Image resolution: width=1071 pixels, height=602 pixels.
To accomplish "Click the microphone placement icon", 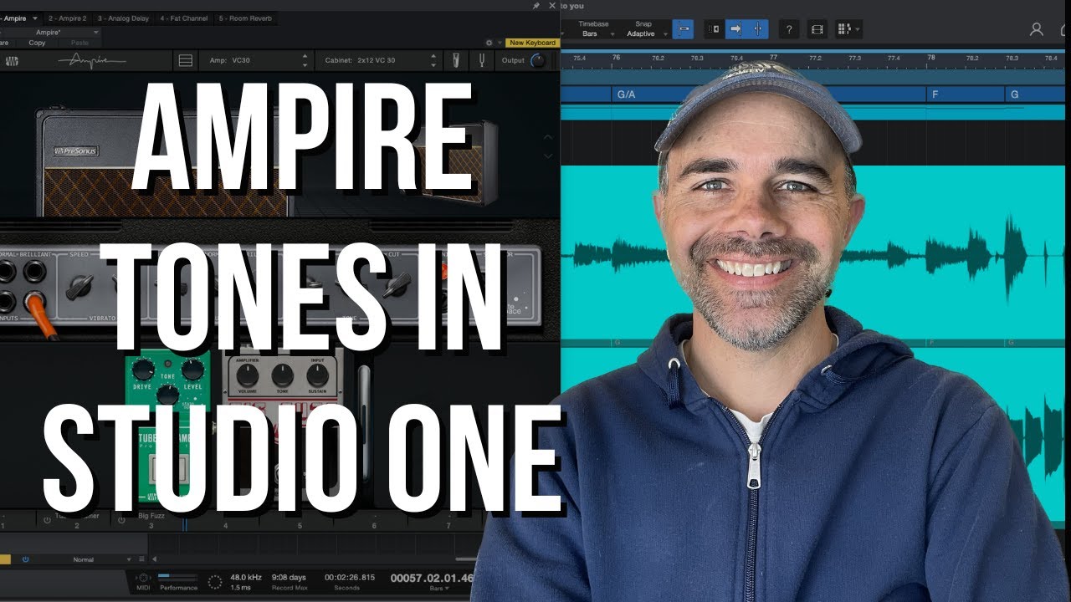I will pos(457,60).
